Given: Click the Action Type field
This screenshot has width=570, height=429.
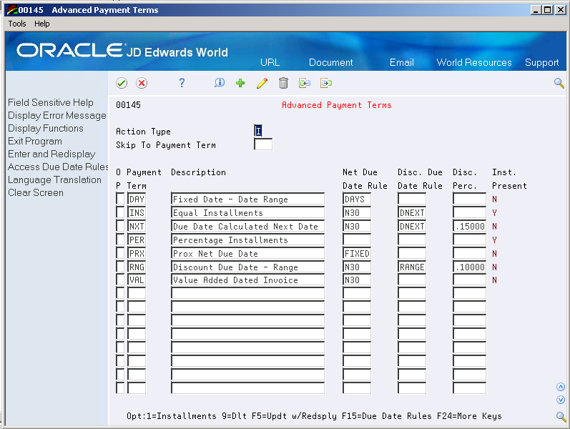Looking at the screenshot, I should point(258,131).
